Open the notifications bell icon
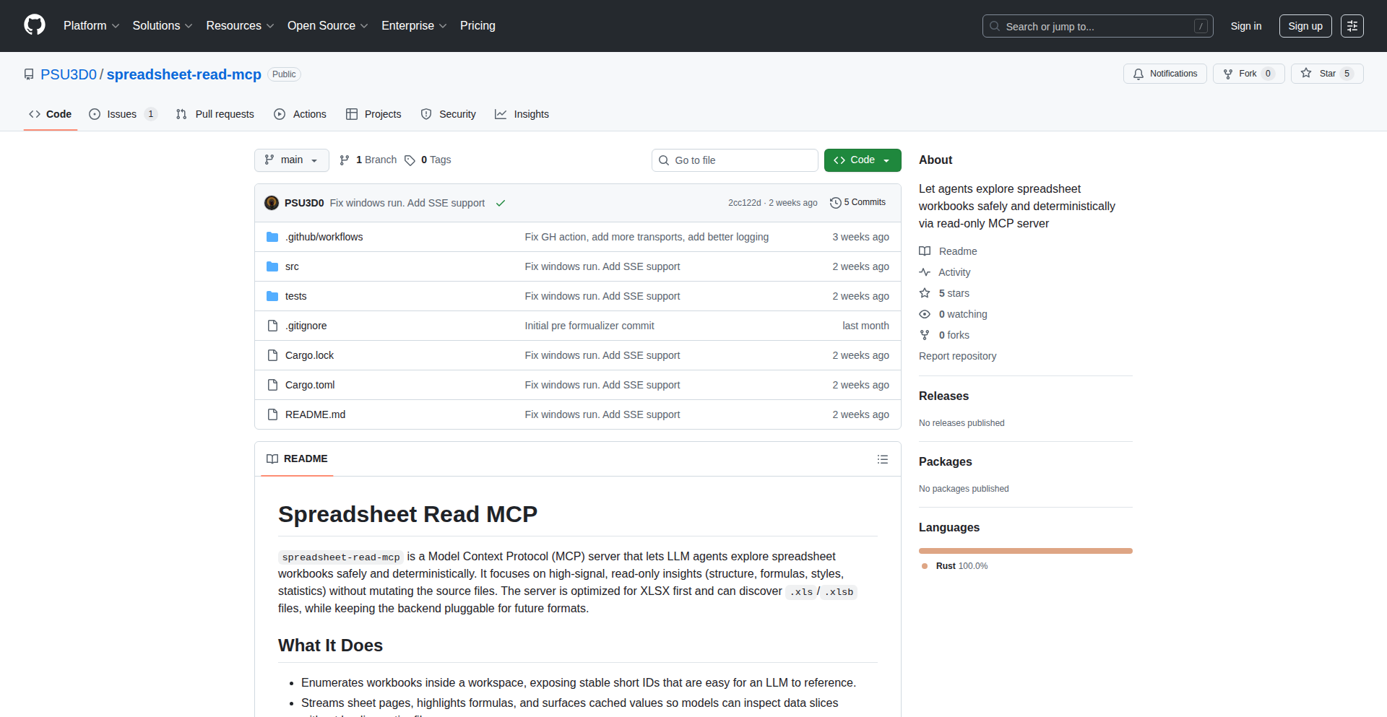 tap(1138, 74)
